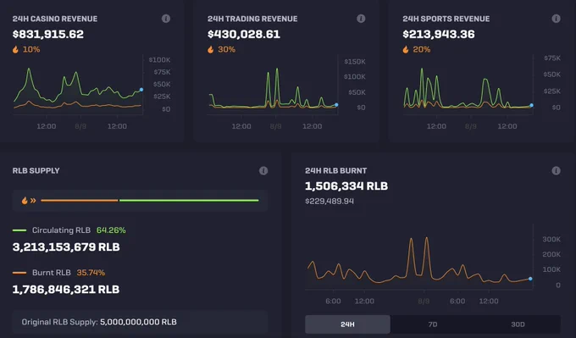The width and height of the screenshot is (576, 338).
Task: Click the flame icon beside trading 30%
Action: click(x=210, y=49)
